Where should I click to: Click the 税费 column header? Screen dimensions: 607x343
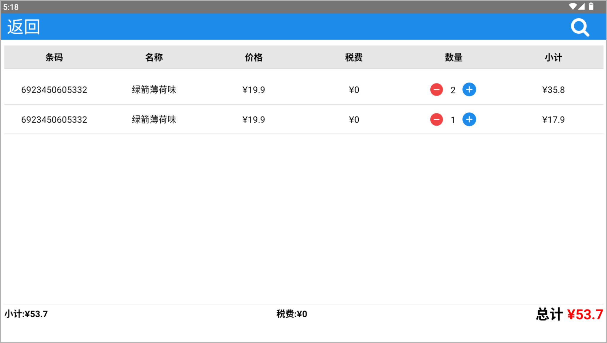[354, 57]
